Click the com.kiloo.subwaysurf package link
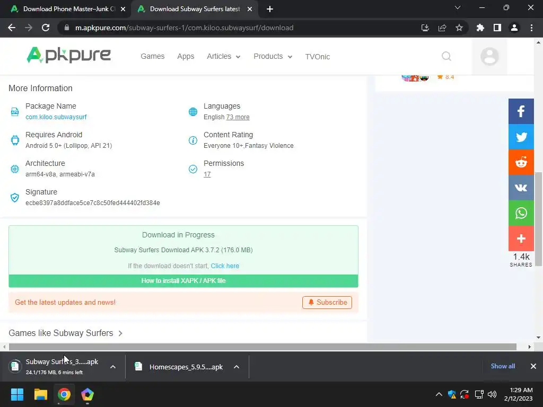 coord(56,117)
